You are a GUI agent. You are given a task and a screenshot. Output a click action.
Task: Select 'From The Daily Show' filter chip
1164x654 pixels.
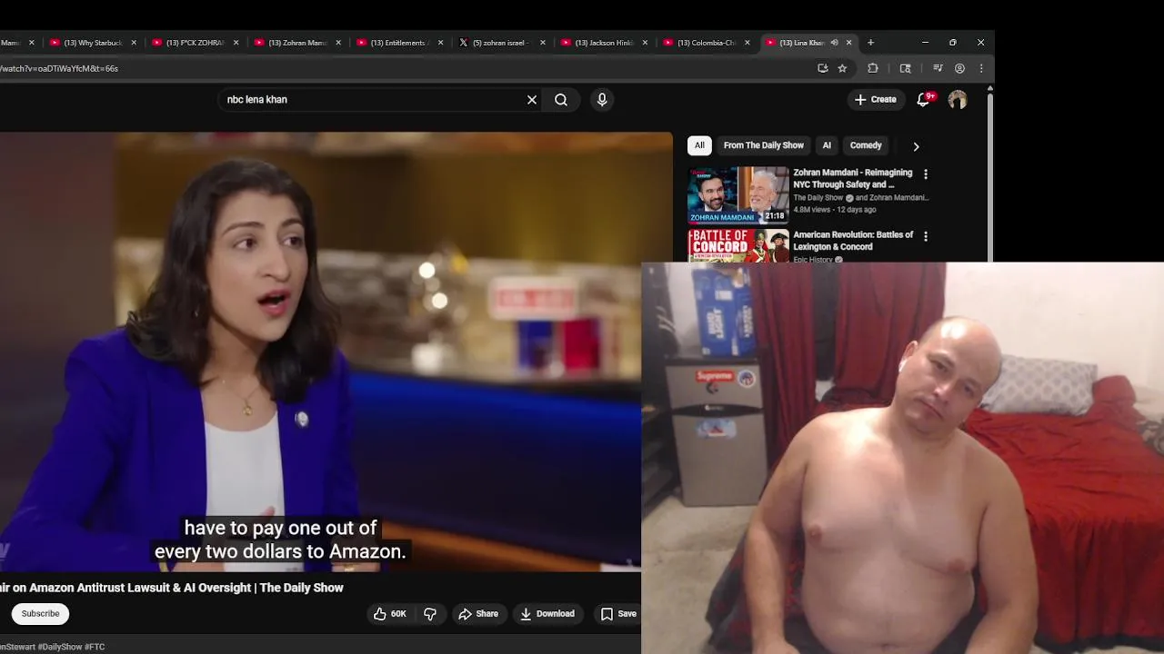[x=764, y=145]
